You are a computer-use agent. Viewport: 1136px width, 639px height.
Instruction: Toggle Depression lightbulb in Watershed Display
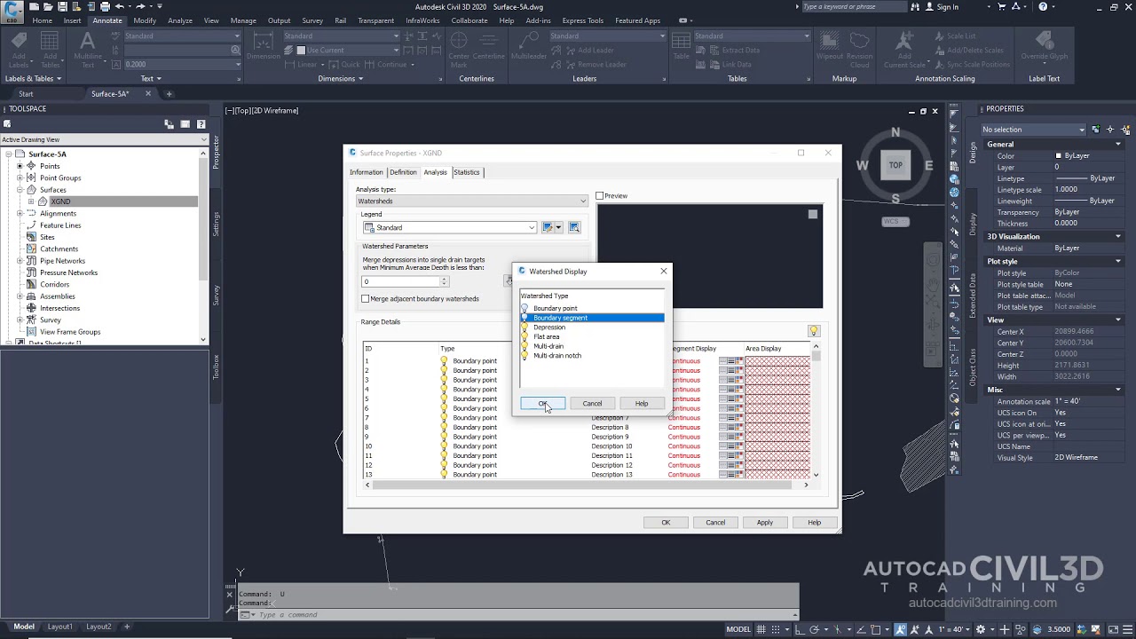tap(525, 327)
